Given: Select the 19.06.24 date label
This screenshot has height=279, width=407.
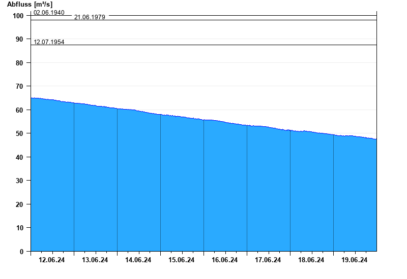Looking at the screenshot, I should tap(354, 260).
